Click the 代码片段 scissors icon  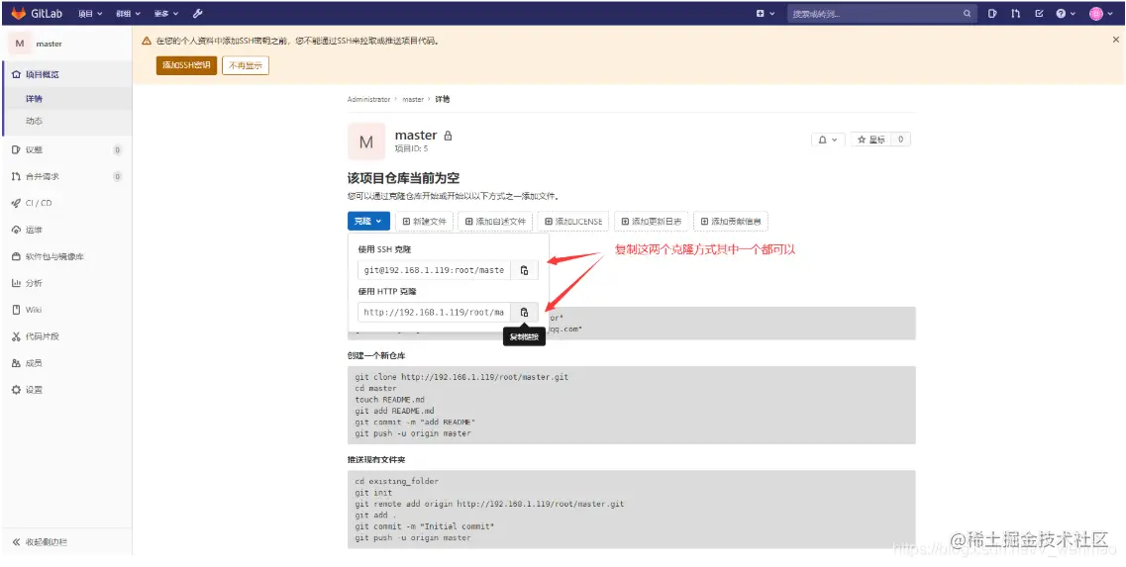pos(17,335)
